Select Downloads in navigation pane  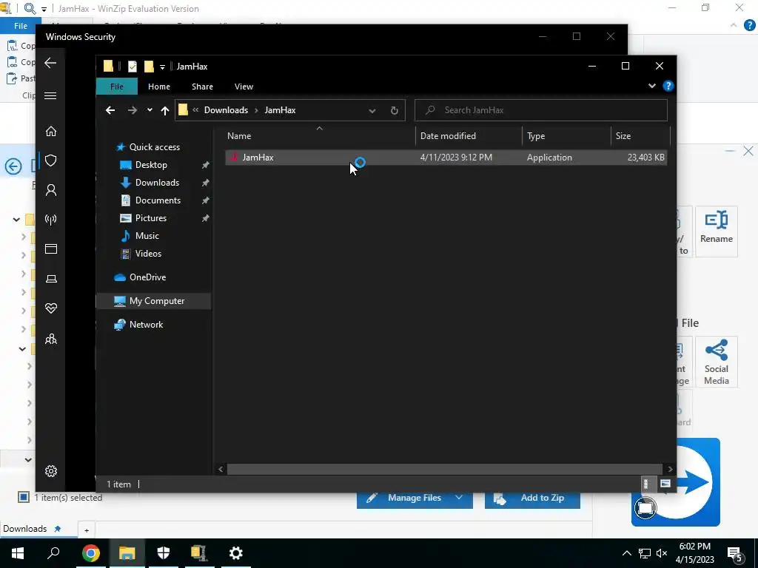(157, 183)
